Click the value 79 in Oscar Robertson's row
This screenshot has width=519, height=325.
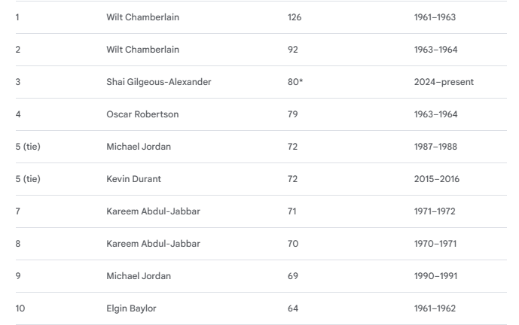[293, 114]
